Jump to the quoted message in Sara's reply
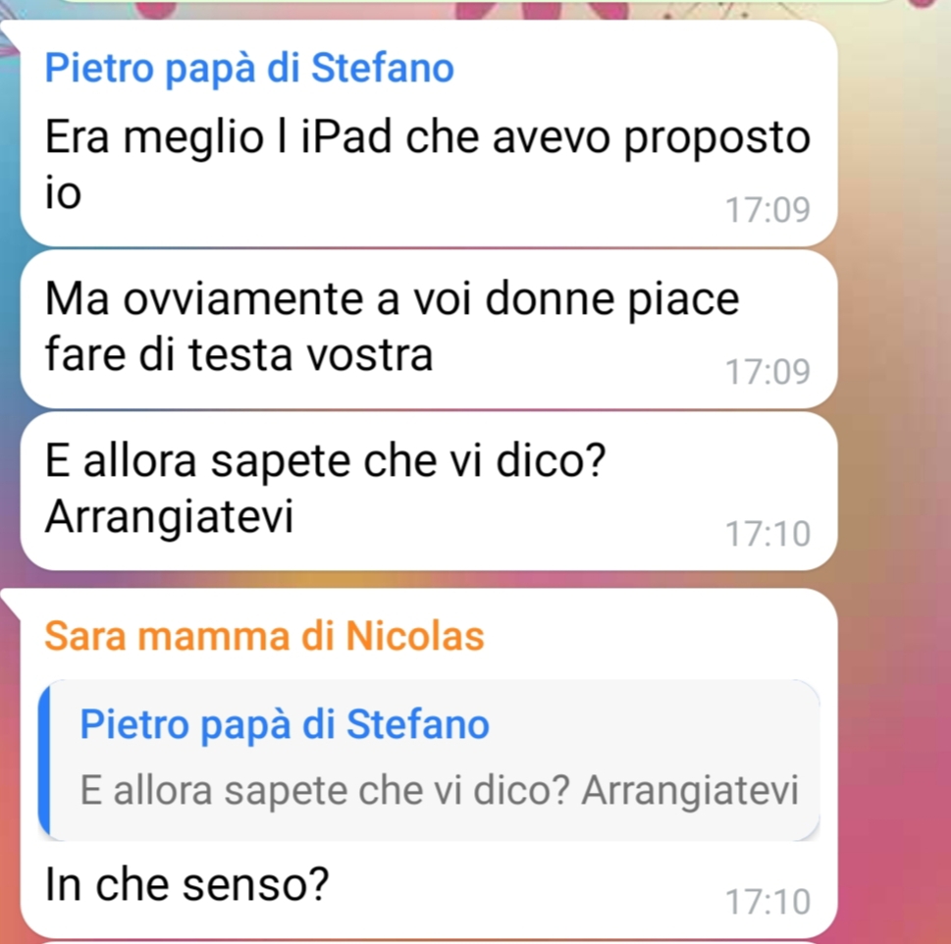The width and height of the screenshot is (951, 944). 429,760
